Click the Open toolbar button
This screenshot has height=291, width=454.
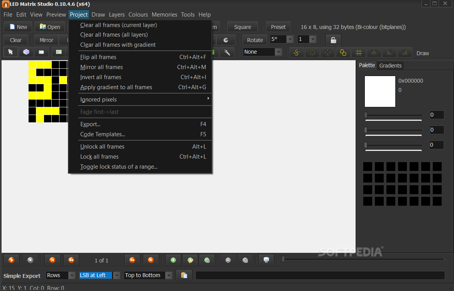click(x=50, y=27)
